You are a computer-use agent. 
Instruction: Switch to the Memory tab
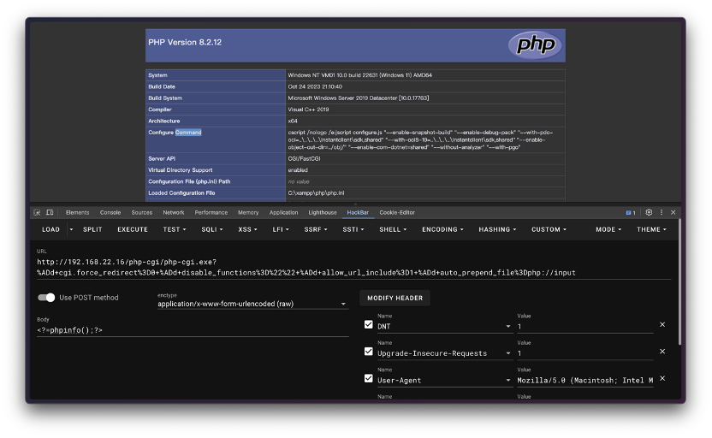click(x=248, y=212)
